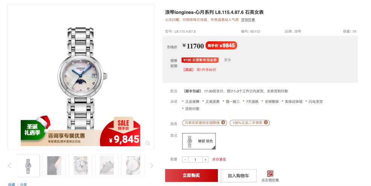Click arrow icon in 100%正品二手表库 badge

(x=266, y=122)
